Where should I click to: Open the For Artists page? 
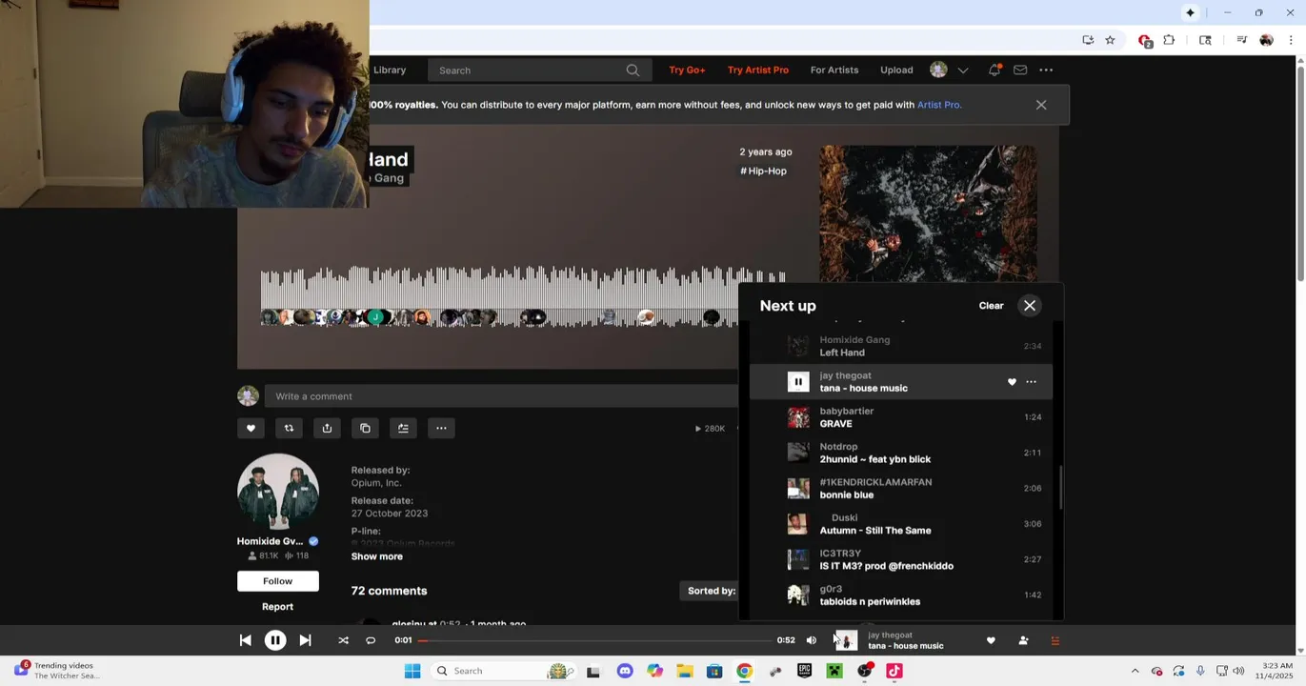(x=834, y=70)
